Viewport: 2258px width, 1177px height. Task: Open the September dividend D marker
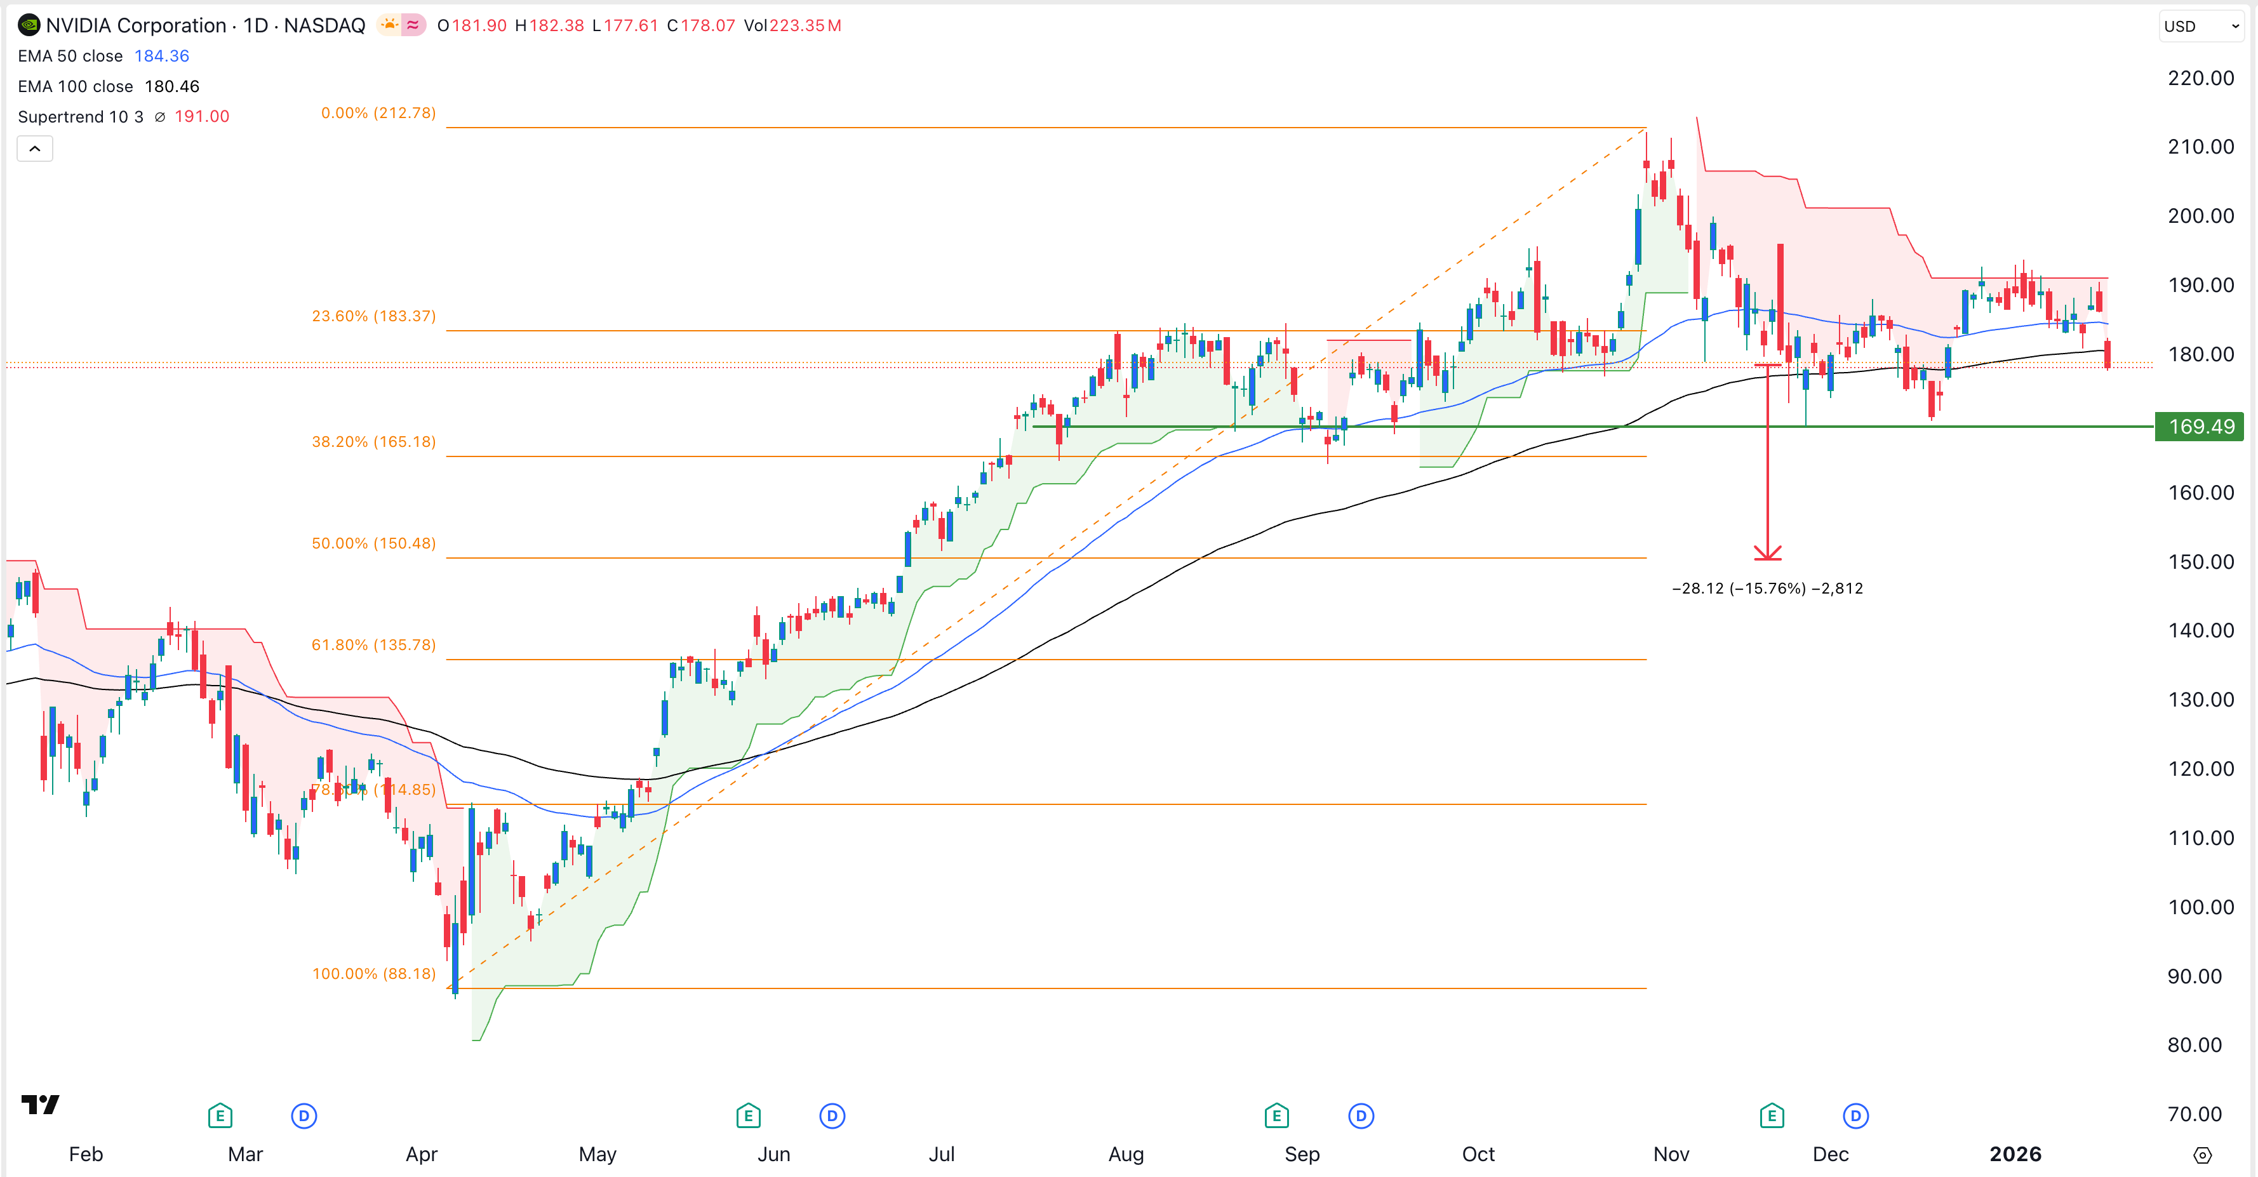pos(1360,1115)
